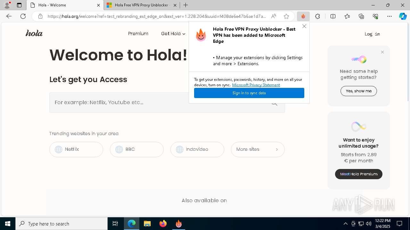Open the tab actions menu icon
The height and width of the screenshot is (230, 410).
(19, 5)
